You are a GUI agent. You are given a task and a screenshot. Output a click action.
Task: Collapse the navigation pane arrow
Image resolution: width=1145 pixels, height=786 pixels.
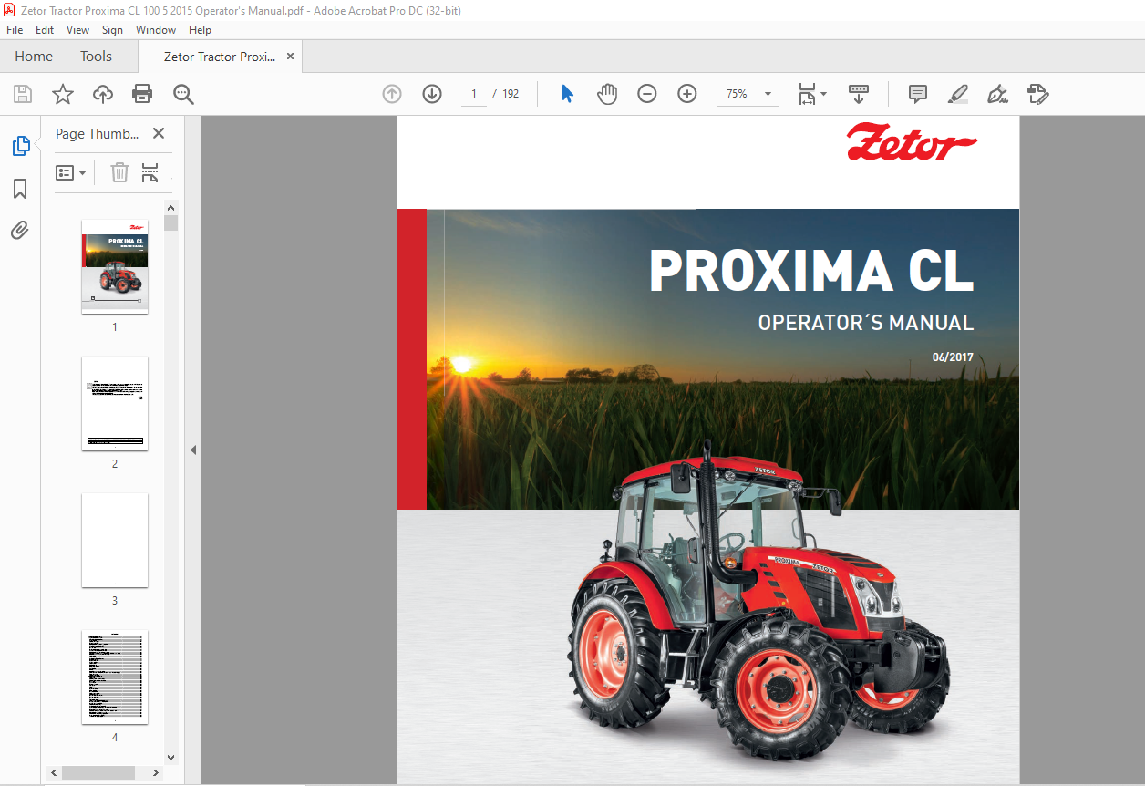click(193, 450)
